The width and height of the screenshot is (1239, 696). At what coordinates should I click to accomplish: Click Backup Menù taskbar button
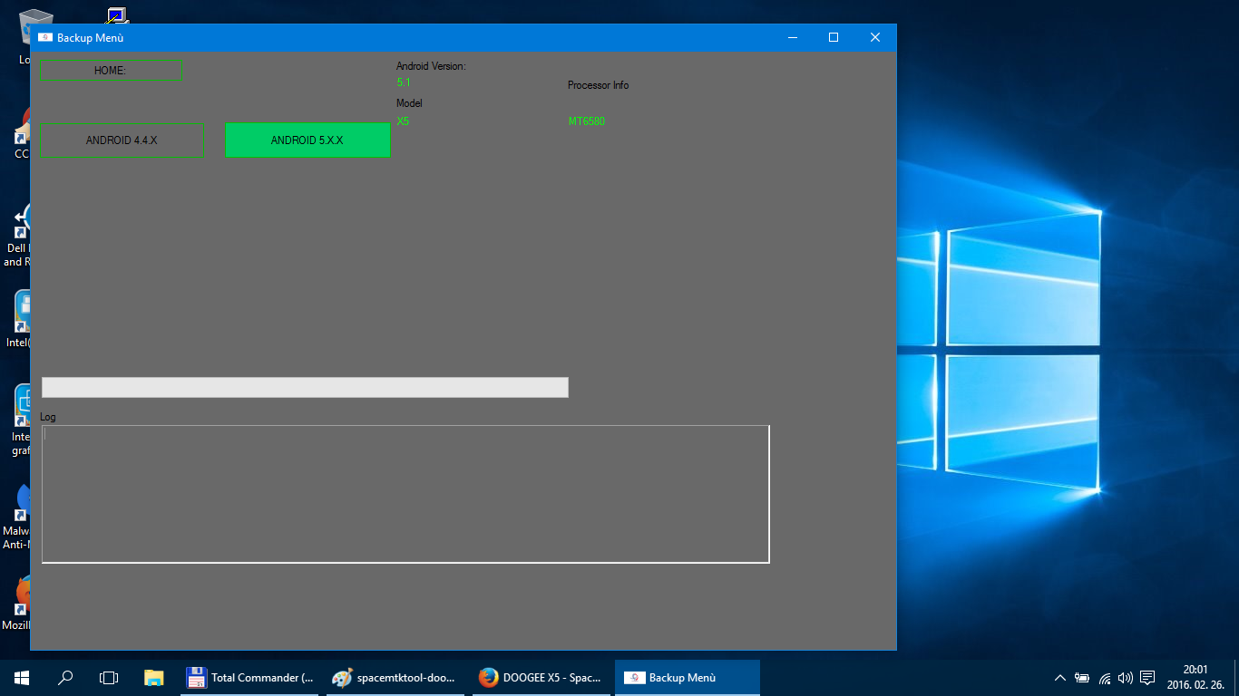click(x=687, y=677)
